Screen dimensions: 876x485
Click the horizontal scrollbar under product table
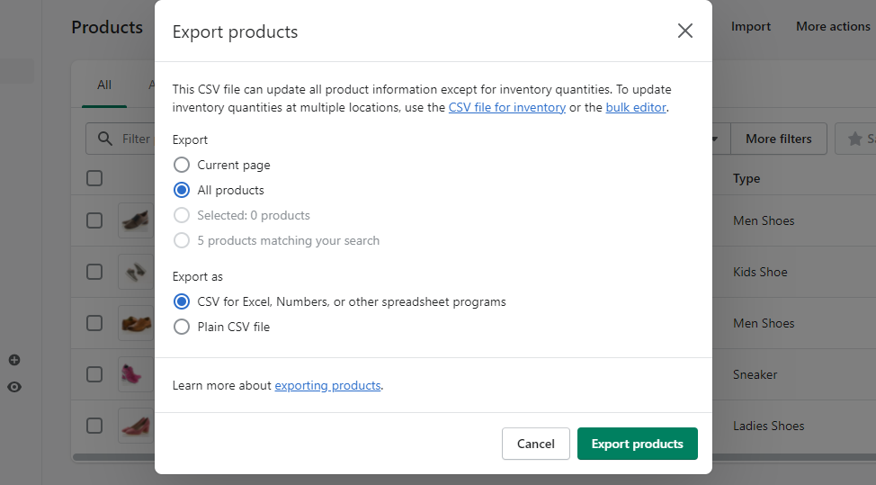(113, 458)
